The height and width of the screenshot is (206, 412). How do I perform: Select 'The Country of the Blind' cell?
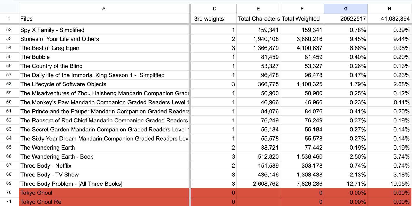[x=104, y=66]
